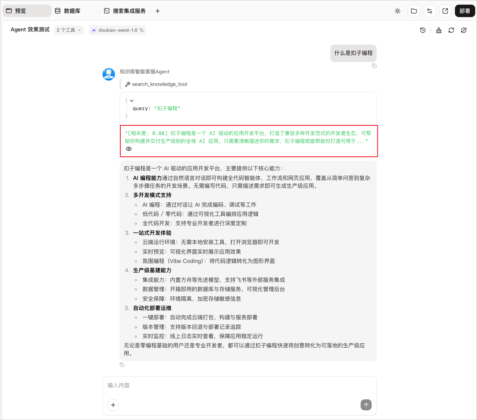Click the refresh arrows icon
Screen dimensions: 477x420
point(451,30)
